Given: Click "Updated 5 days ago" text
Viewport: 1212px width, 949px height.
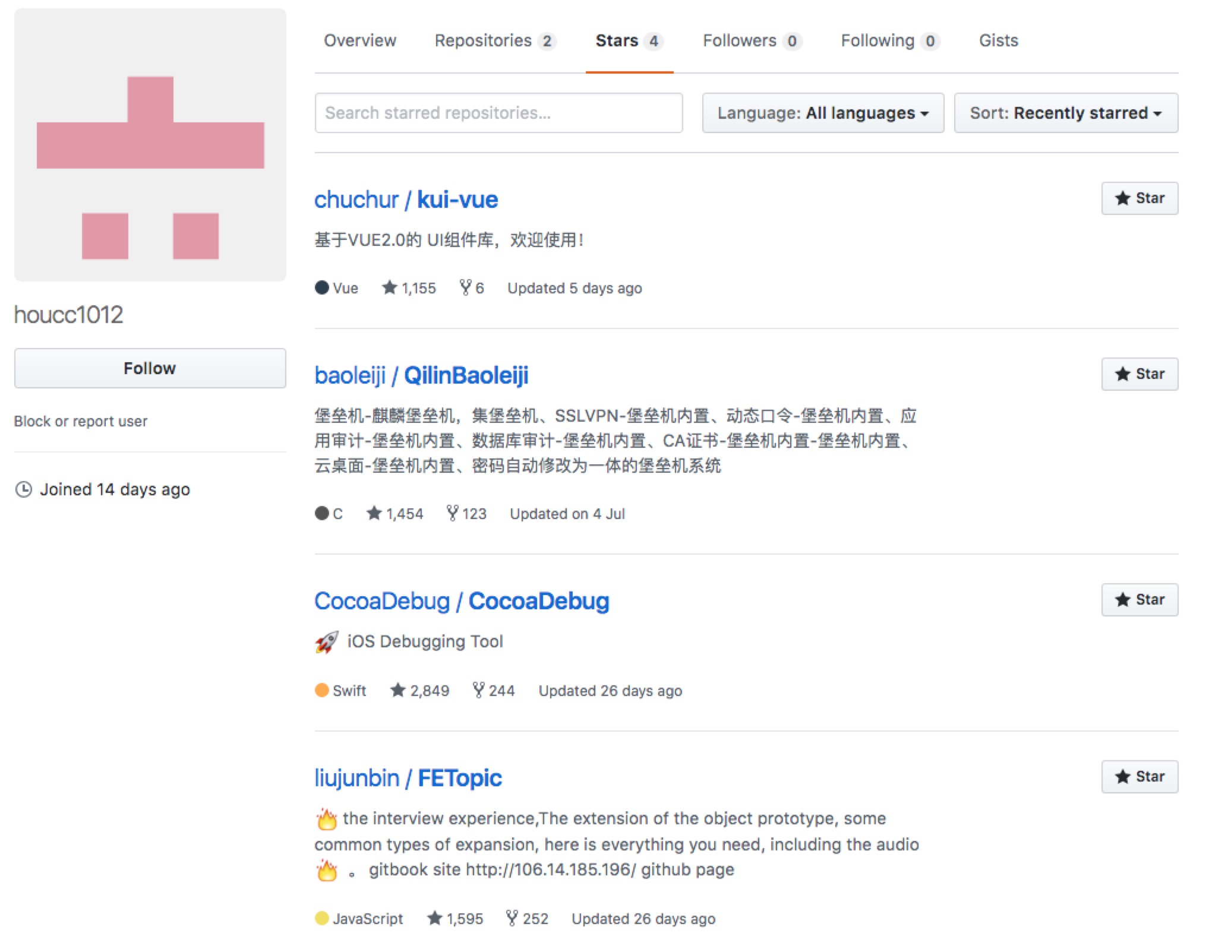Looking at the screenshot, I should tap(575, 288).
